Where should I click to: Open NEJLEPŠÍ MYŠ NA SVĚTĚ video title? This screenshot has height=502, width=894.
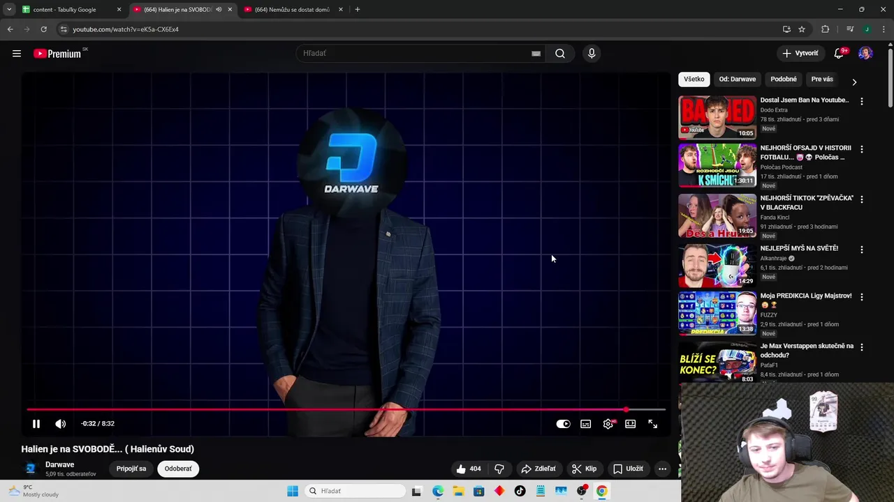799,248
